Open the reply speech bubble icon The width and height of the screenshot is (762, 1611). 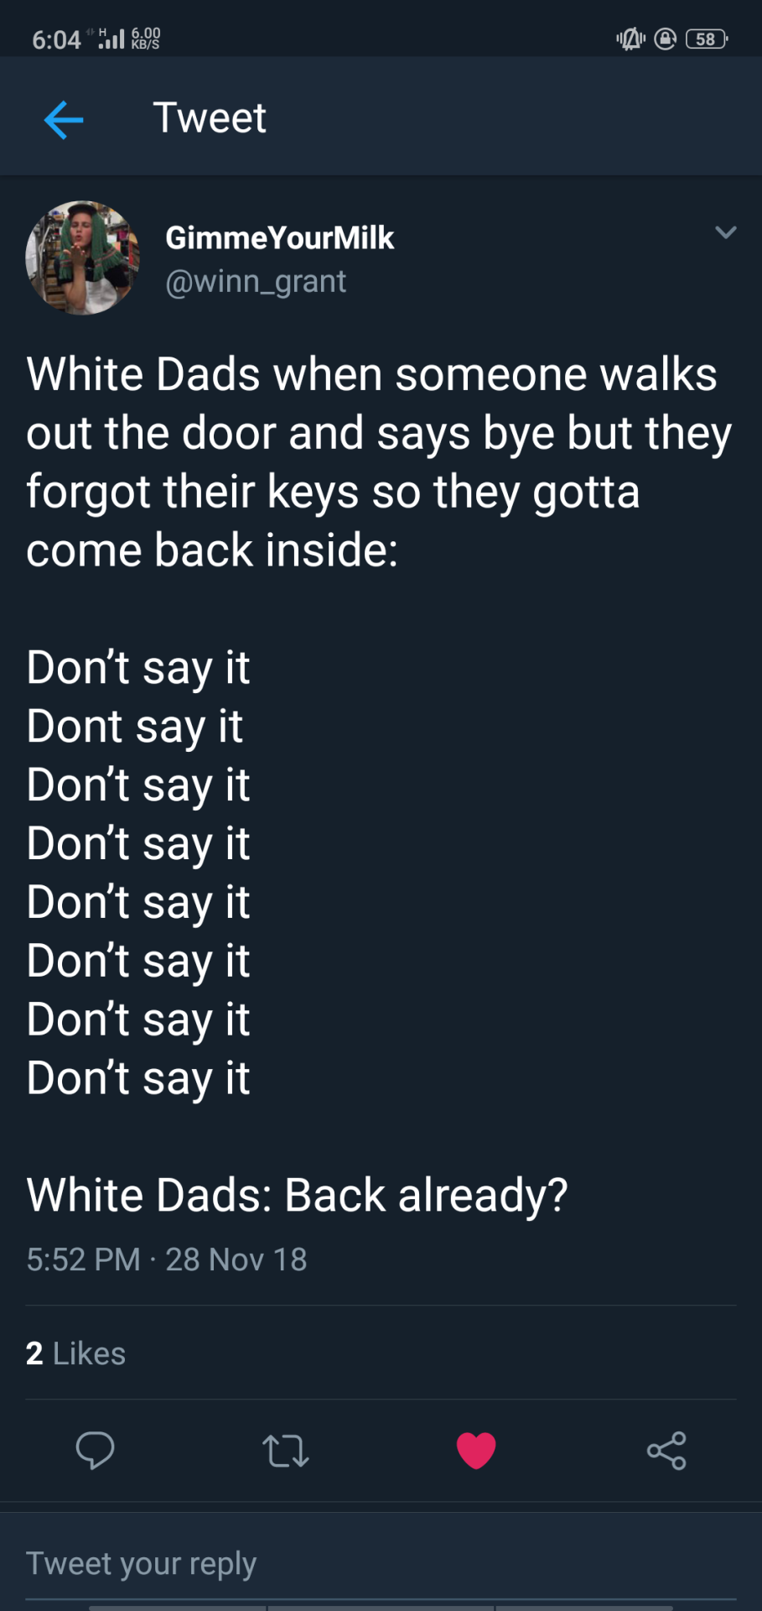click(95, 1451)
